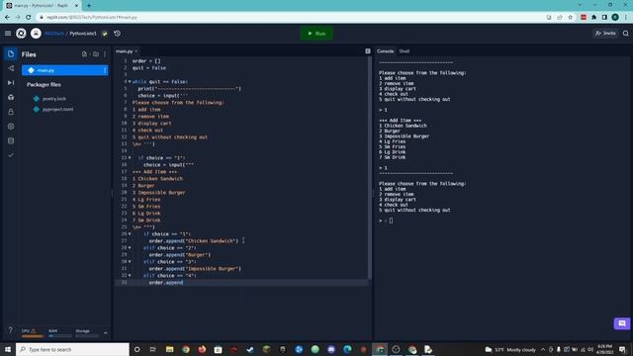Open the user avatar beside the repl name

(x=36, y=34)
